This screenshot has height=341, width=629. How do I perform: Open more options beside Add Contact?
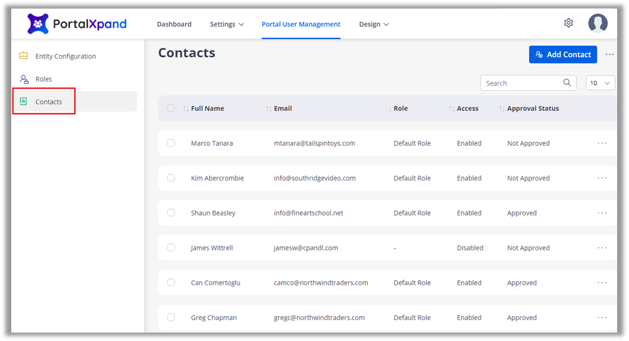[x=610, y=55]
